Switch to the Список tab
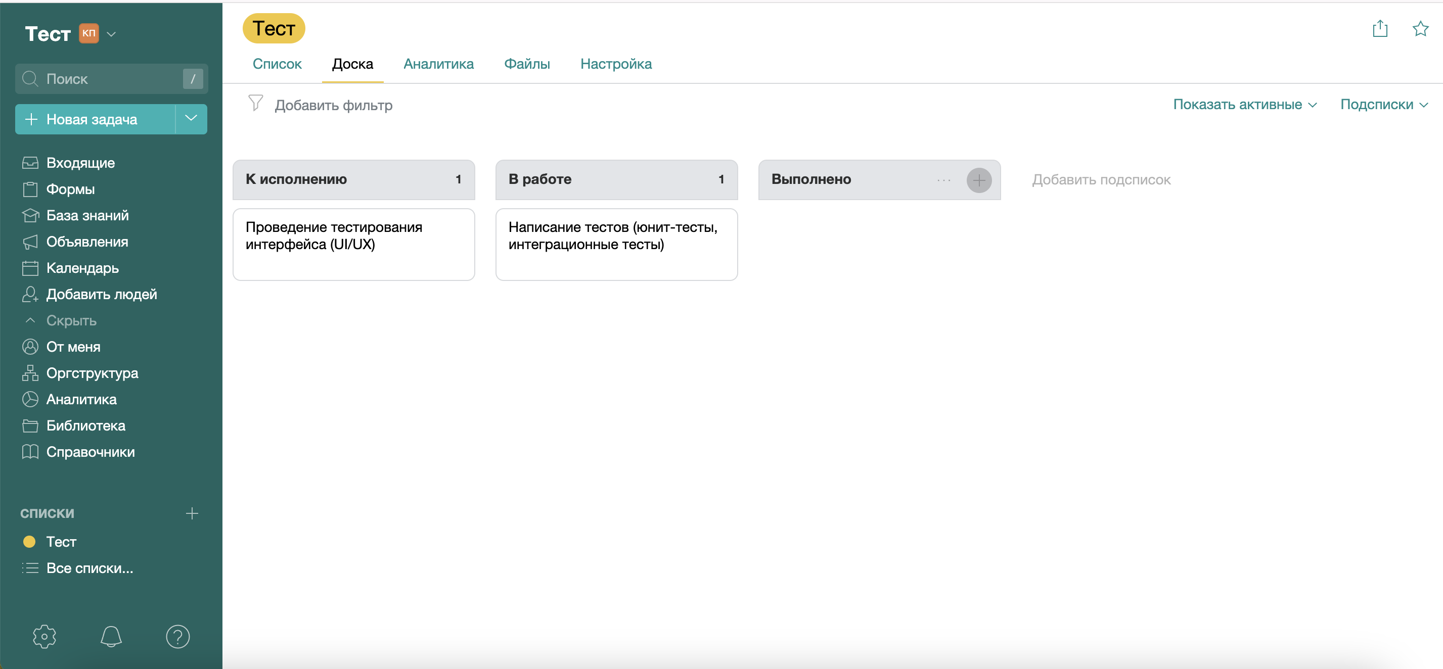1443x669 pixels. [x=277, y=64]
